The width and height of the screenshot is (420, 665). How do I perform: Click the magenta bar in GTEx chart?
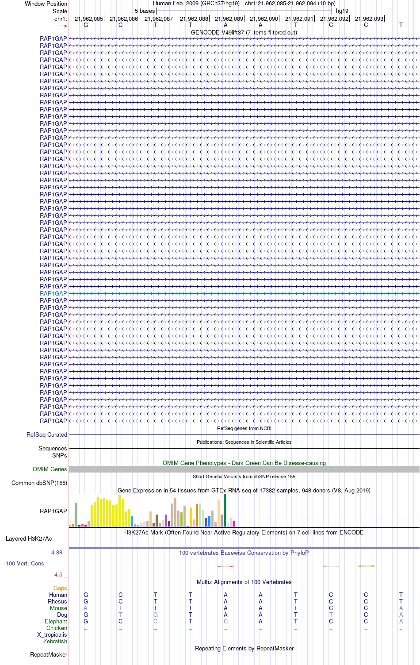point(234,523)
